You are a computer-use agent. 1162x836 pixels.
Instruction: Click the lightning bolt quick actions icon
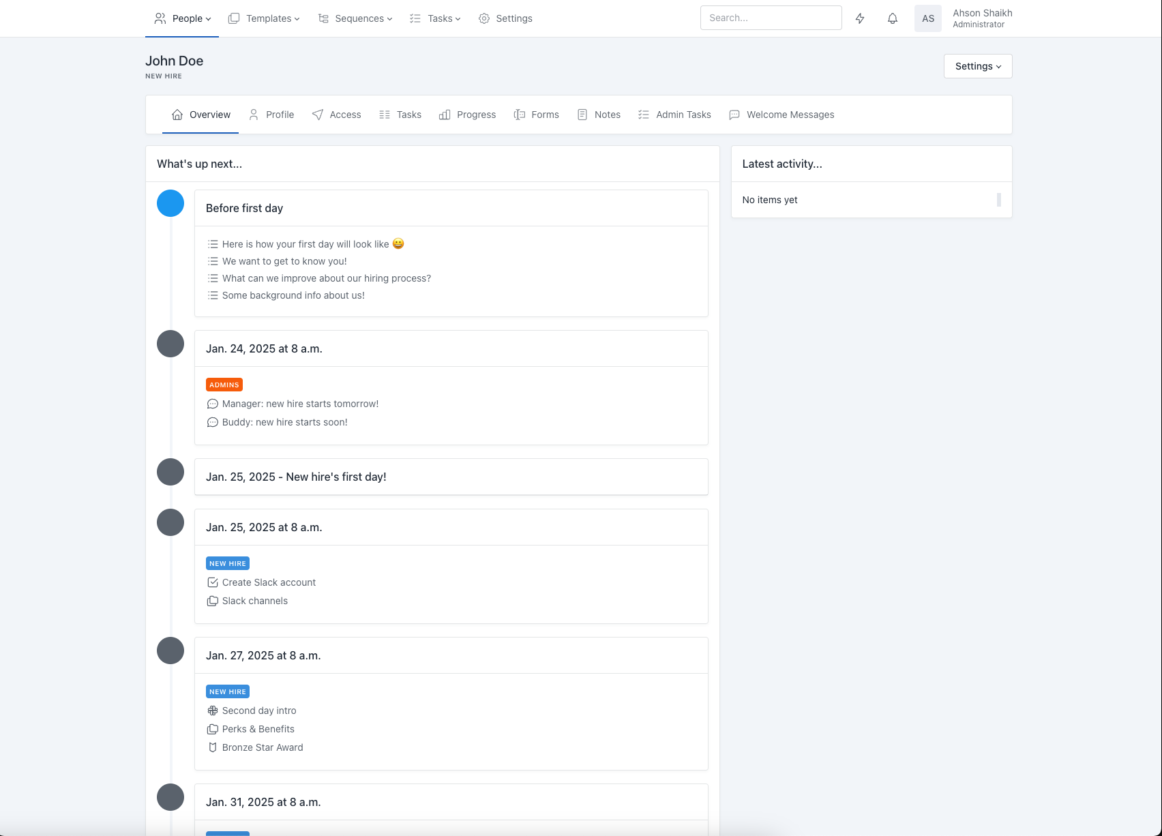[860, 18]
